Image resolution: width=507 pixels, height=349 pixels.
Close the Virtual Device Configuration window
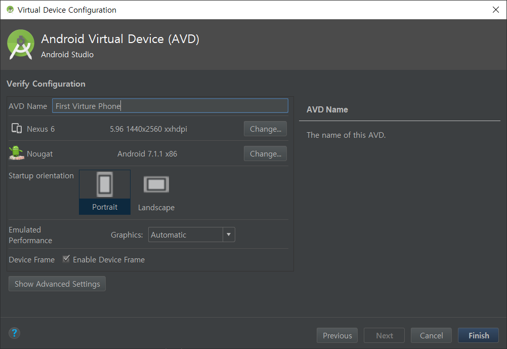pyautogui.click(x=496, y=10)
